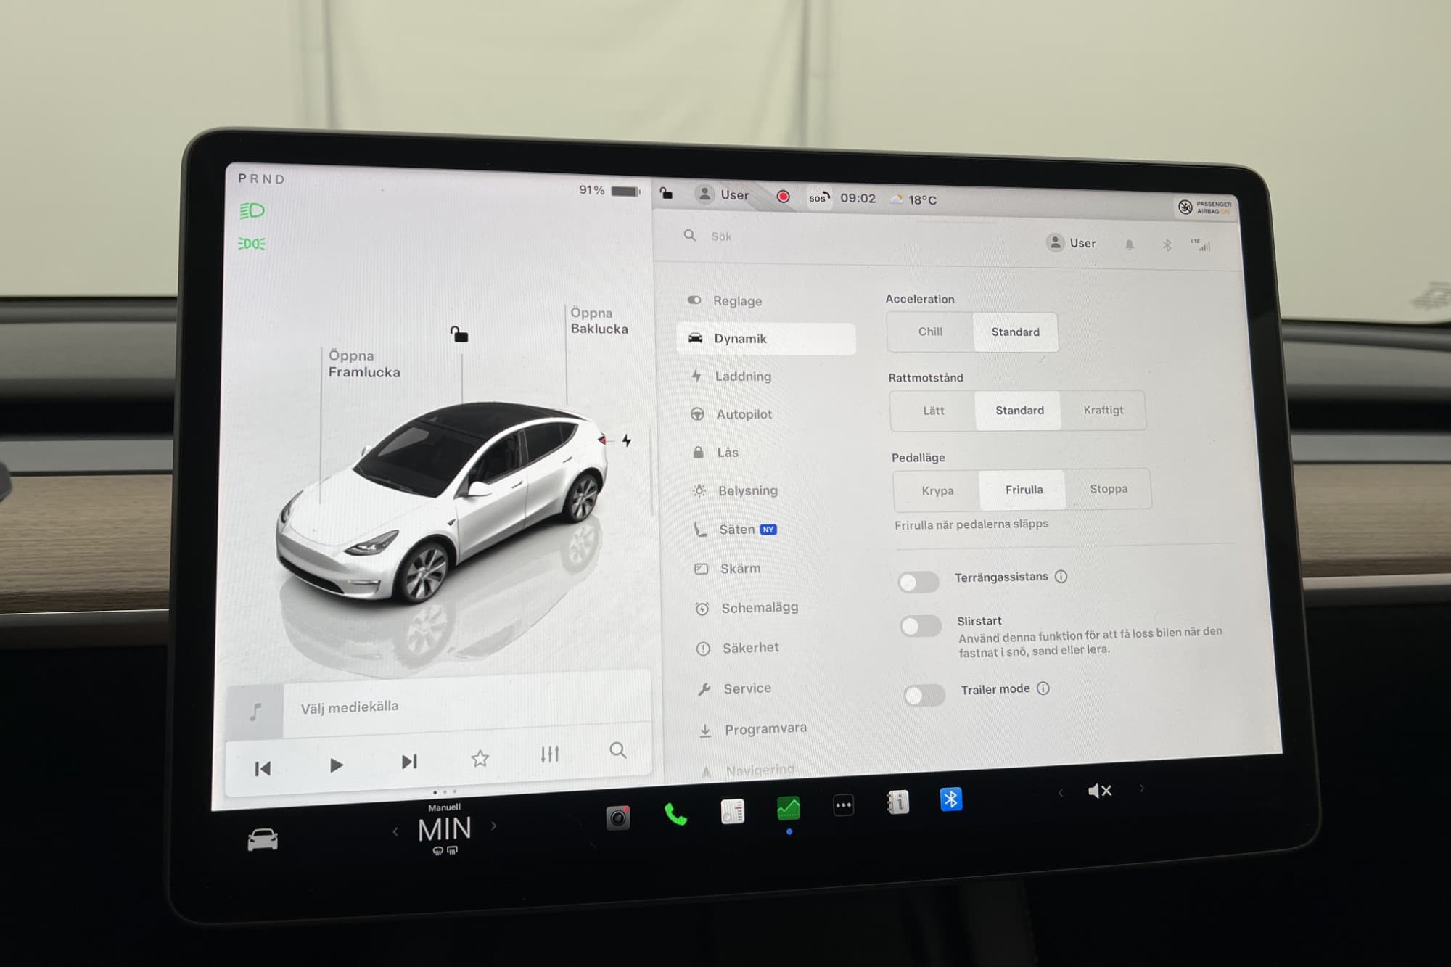Viewport: 1451px width, 967px height.
Task: Tap the padlock icon in the status bar
Action: click(666, 193)
